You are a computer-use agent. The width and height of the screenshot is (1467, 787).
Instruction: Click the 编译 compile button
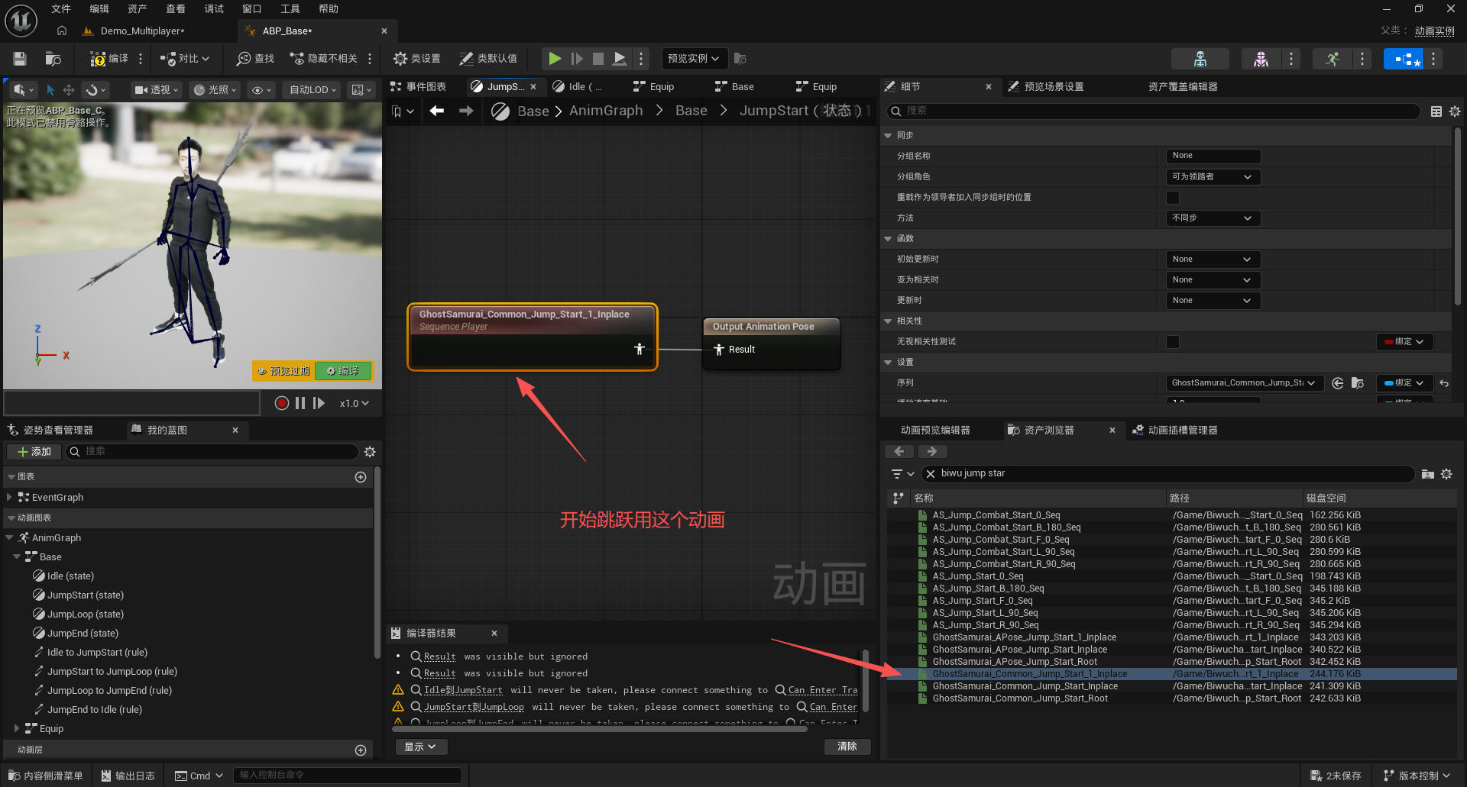(x=109, y=59)
